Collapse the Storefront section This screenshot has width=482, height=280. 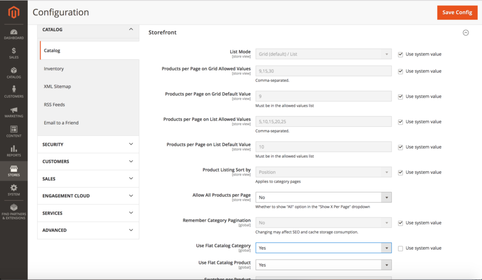point(466,33)
